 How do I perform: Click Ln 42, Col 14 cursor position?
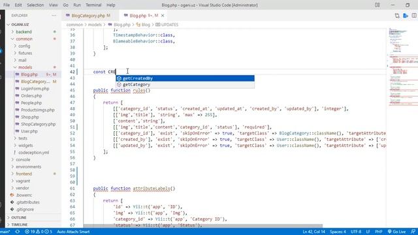click(x=313, y=232)
